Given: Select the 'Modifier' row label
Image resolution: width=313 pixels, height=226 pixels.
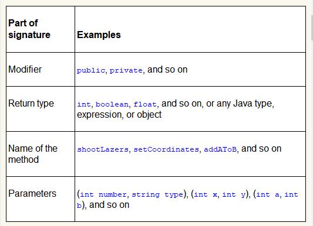Looking at the screenshot, I should point(25,70).
